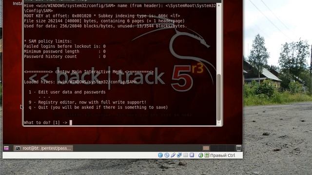Click the mouse integration status icon

[x=200, y=155]
